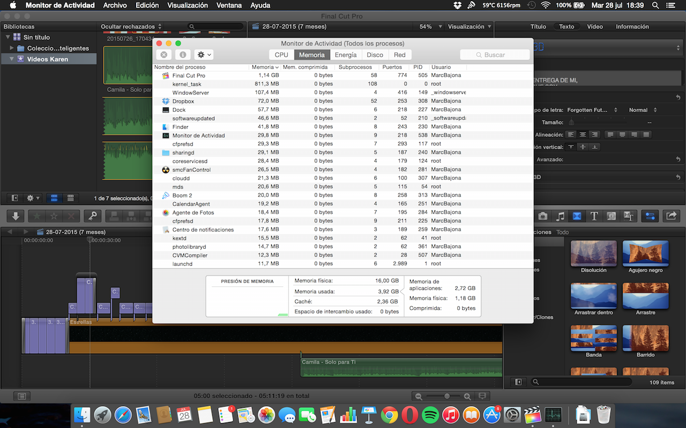Toggle the Transitions browser icon

577,216
